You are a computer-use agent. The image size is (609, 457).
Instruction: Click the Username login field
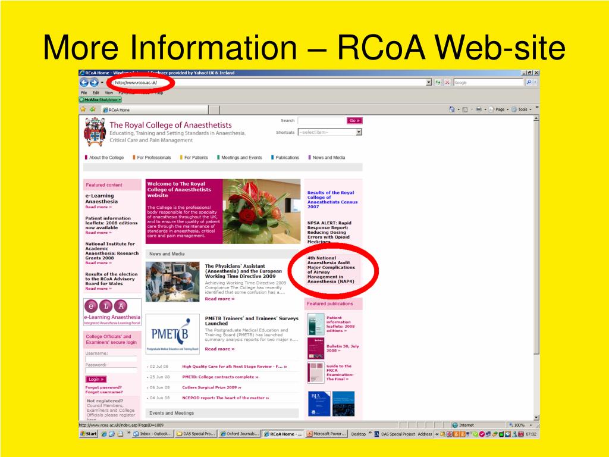[x=111, y=359]
